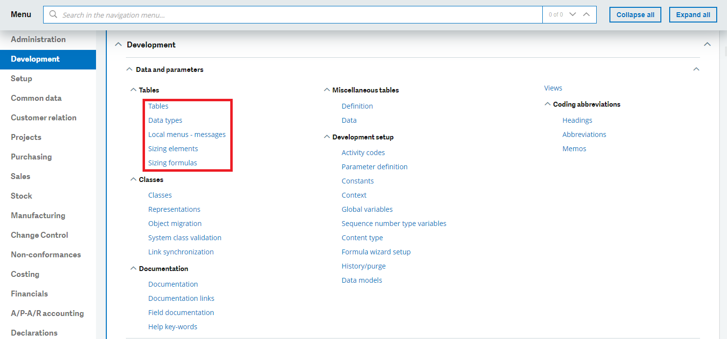Open the Documentation links entry
The height and width of the screenshot is (339, 727).
coord(181,298)
